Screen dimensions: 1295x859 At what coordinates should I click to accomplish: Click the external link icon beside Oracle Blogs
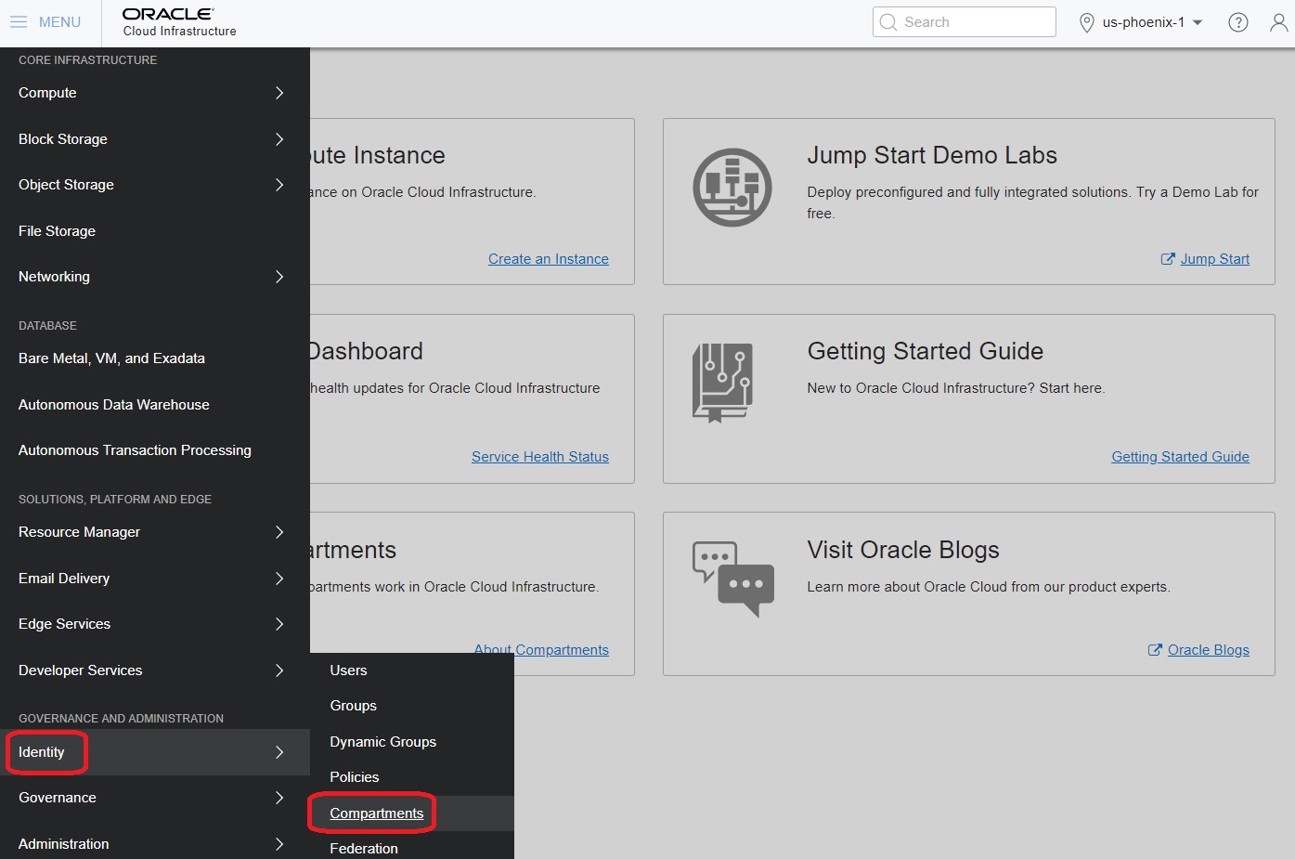1155,650
